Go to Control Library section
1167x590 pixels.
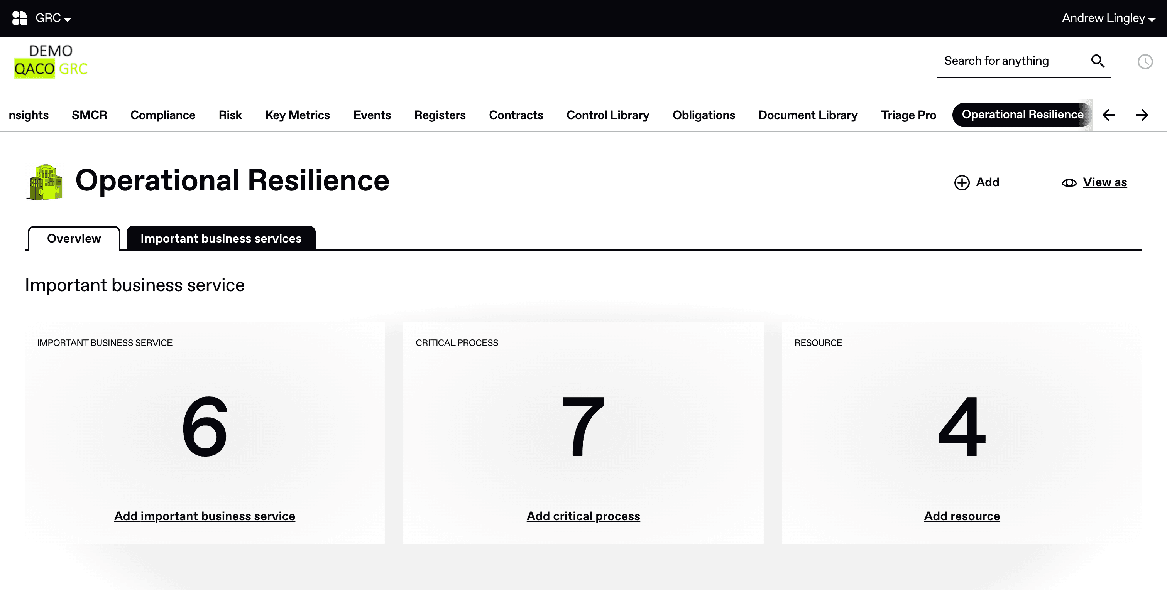click(x=607, y=115)
